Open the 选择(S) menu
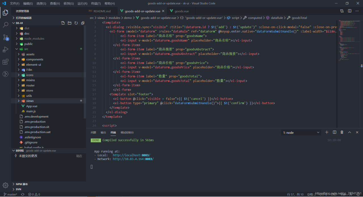Screen dimensions: 363x197 click(41, 3)
